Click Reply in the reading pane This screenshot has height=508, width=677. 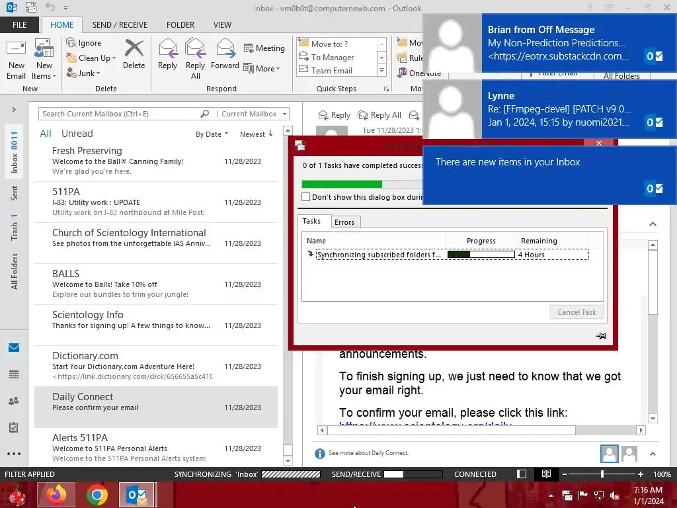click(x=334, y=115)
